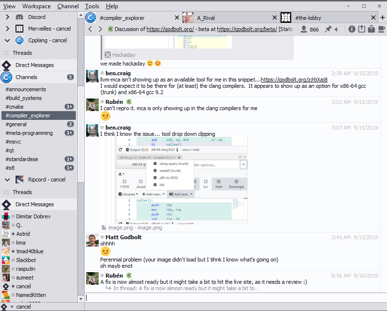Screen dimensions: 387x311
Task: Go forward with the right arrow
Action: coord(100,29)
